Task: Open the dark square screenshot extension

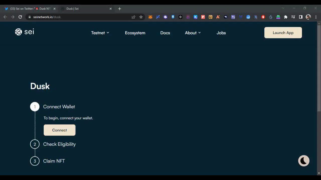Action: [256, 17]
